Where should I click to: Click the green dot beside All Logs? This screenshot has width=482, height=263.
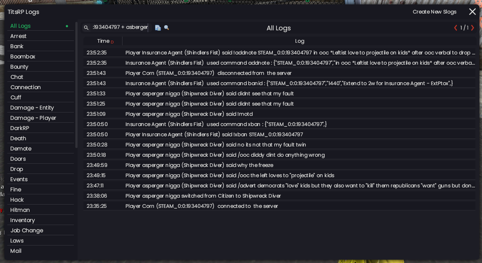(x=67, y=26)
